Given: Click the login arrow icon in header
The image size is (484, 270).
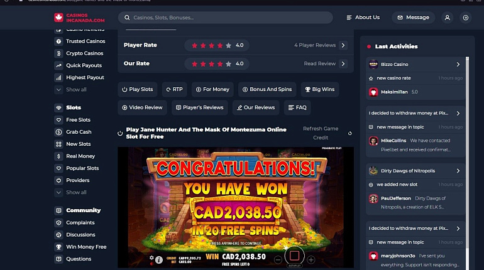Looking at the screenshot, I should pos(466,18).
